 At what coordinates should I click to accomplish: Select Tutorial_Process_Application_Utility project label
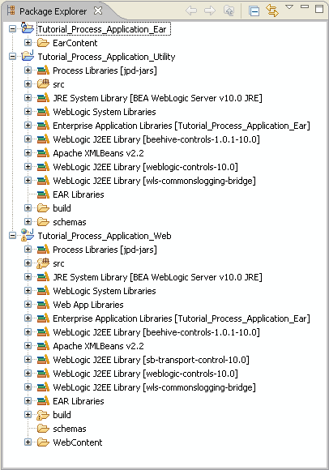click(106, 57)
